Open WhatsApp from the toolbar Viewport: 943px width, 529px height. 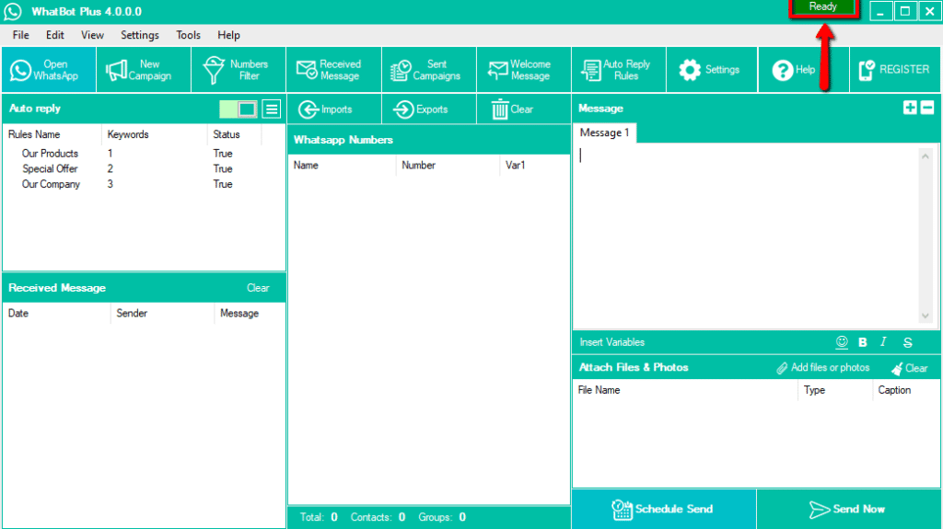point(49,70)
